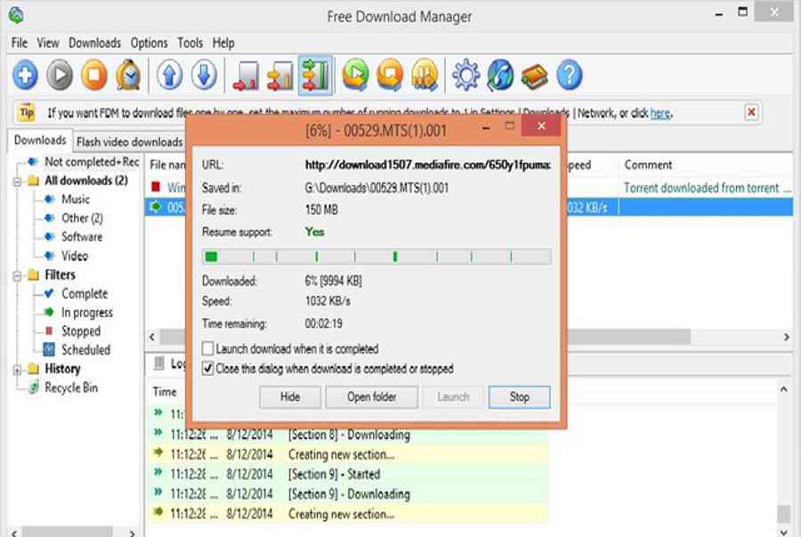801x537 pixels.
Task: Show the Complete filter
Action: (85, 294)
